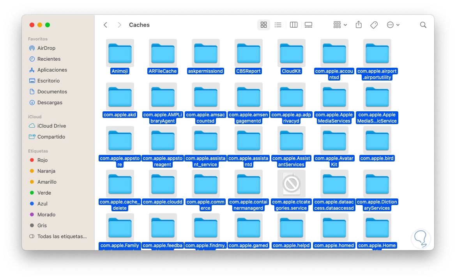Select the com.apple.AssistantServices folder icon

[292, 140]
